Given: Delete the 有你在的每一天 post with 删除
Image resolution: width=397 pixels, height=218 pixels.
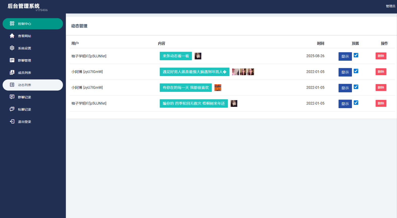Looking at the screenshot, I should [381, 88].
